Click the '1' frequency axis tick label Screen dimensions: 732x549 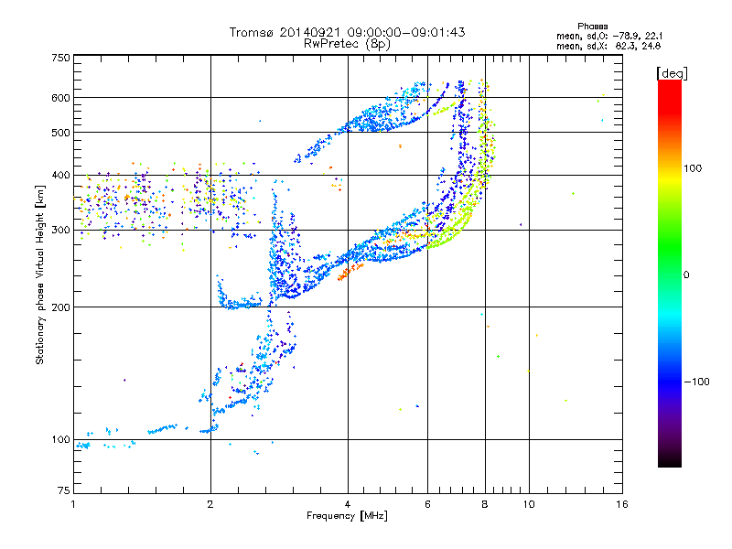click(x=73, y=504)
